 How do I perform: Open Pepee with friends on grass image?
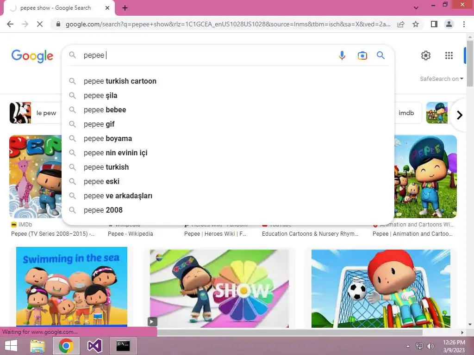point(425,176)
